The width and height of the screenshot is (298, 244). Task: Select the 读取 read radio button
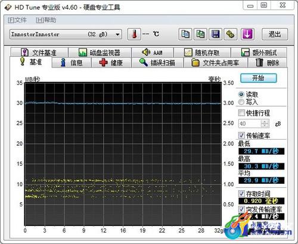[x=241, y=94]
